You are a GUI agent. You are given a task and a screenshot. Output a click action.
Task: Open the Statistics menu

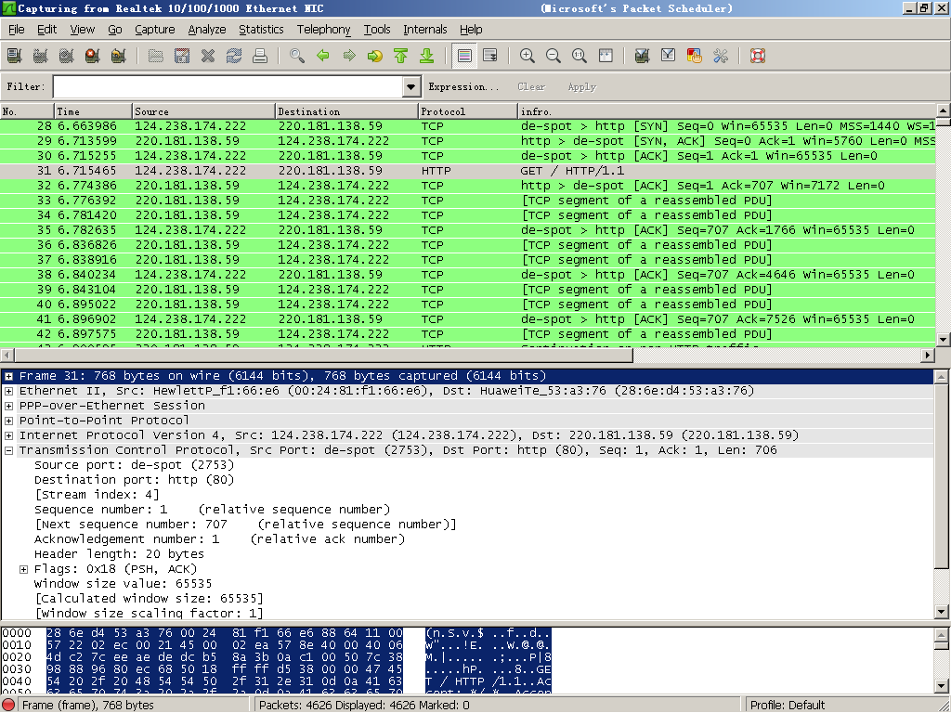pyautogui.click(x=261, y=29)
